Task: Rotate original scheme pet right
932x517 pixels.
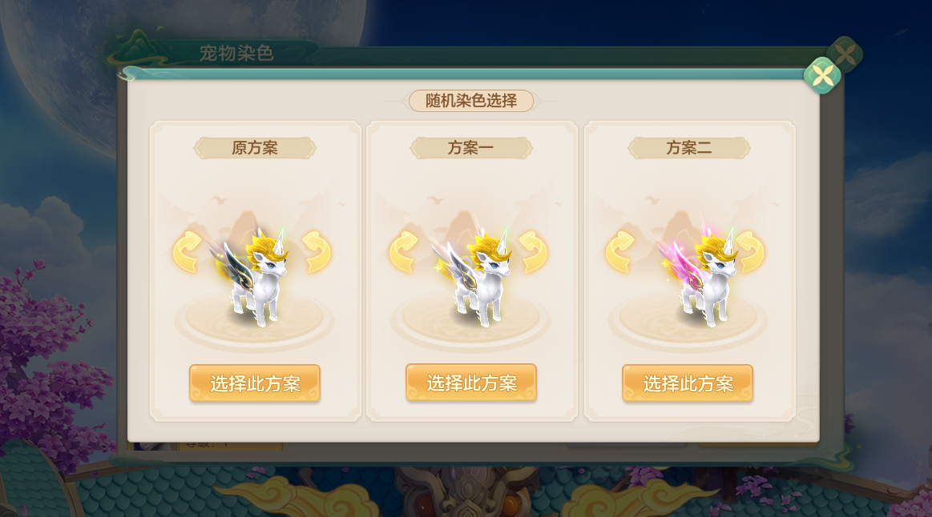Action: pos(317,252)
